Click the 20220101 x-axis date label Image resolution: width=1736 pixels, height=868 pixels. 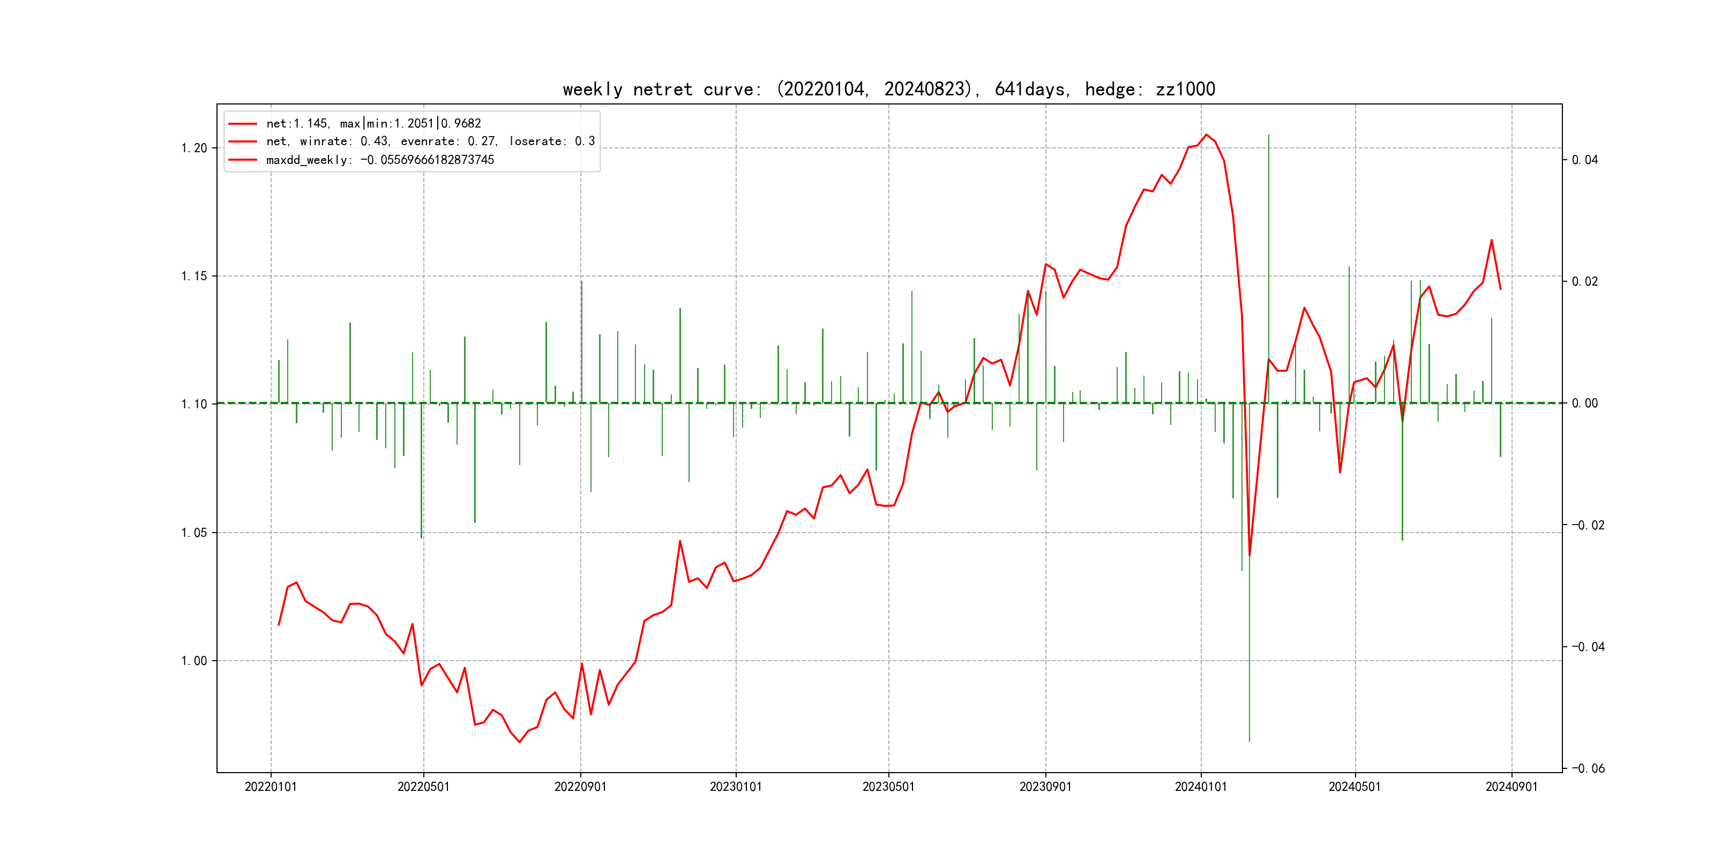(270, 787)
